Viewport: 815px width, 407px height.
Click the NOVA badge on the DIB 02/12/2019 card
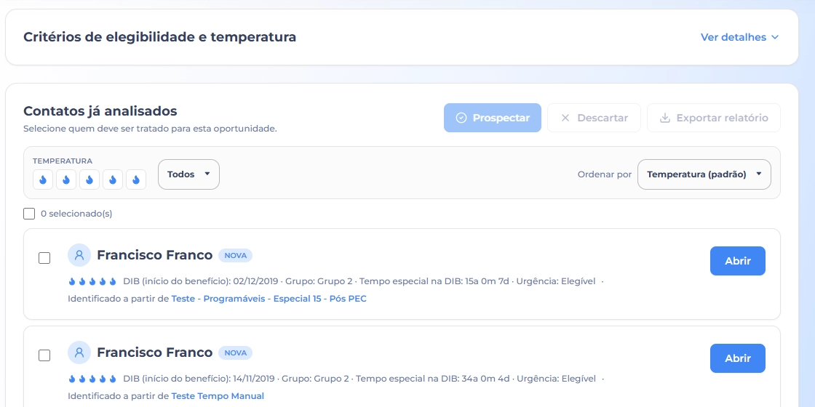tap(236, 255)
